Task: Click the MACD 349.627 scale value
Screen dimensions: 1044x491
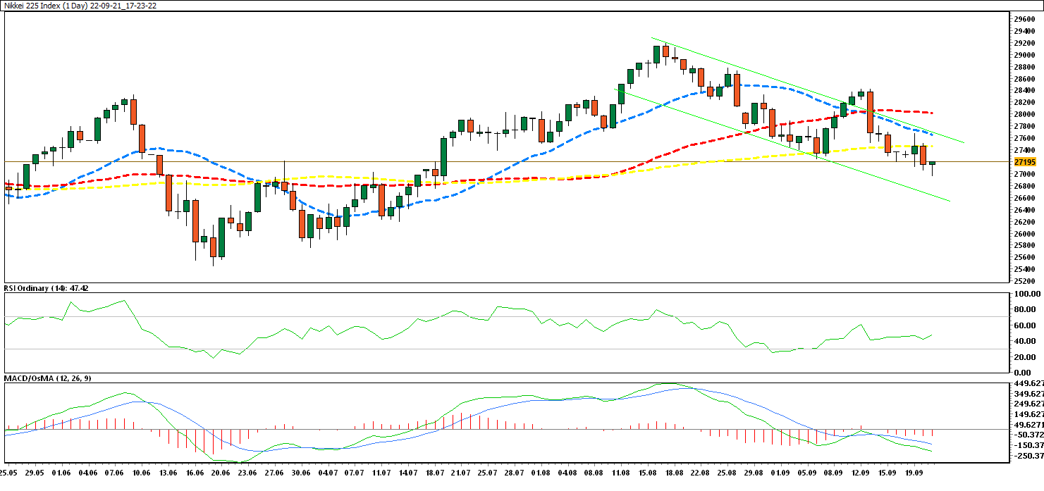Action: point(1028,394)
